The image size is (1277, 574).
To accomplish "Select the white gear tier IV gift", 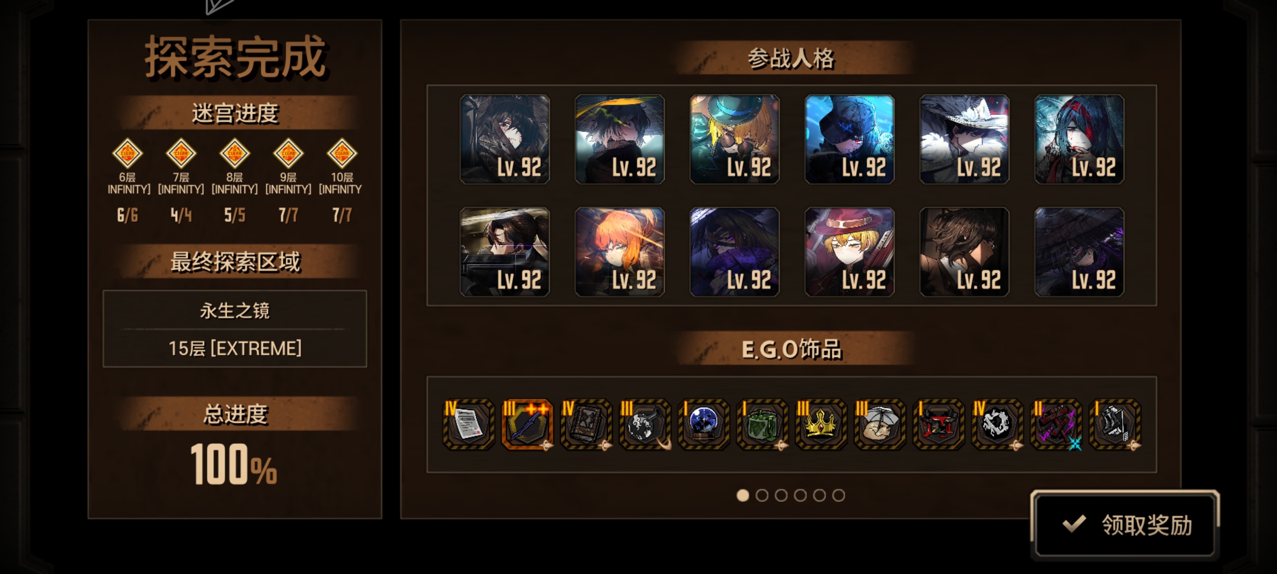I will (x=997, y=424).
